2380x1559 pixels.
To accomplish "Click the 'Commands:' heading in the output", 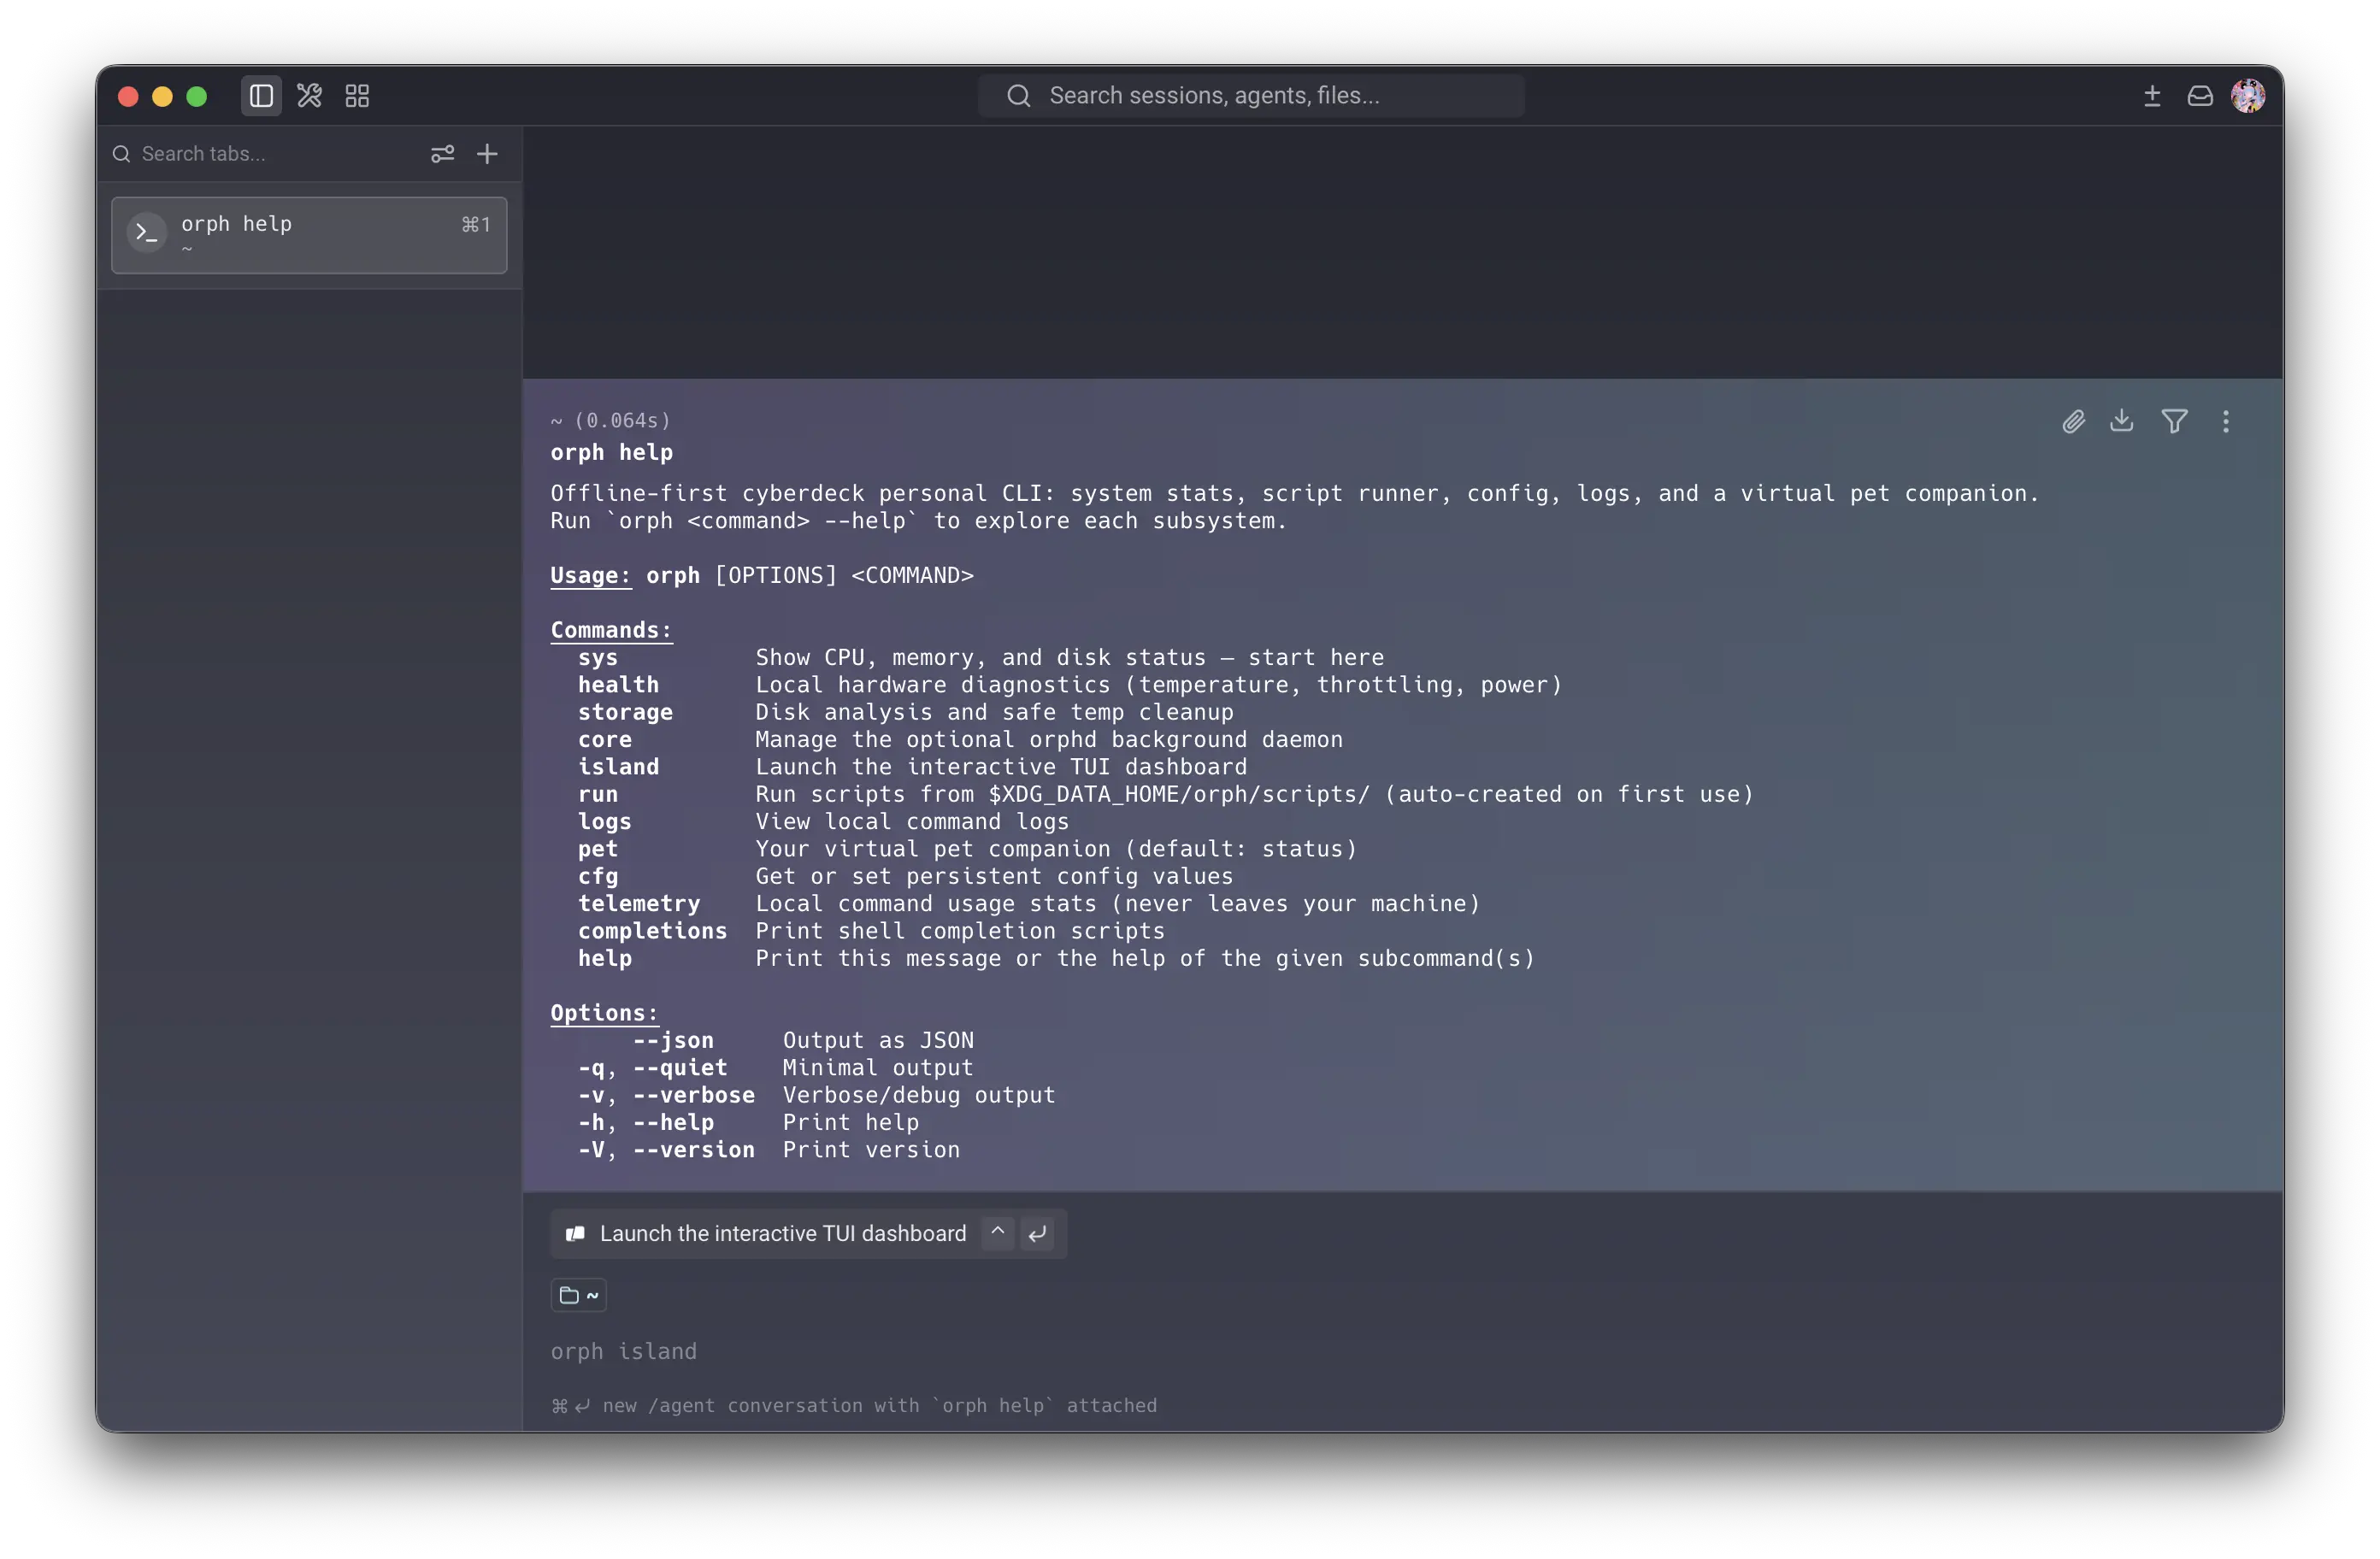I will pyautogui.click(x=611, y=630).
